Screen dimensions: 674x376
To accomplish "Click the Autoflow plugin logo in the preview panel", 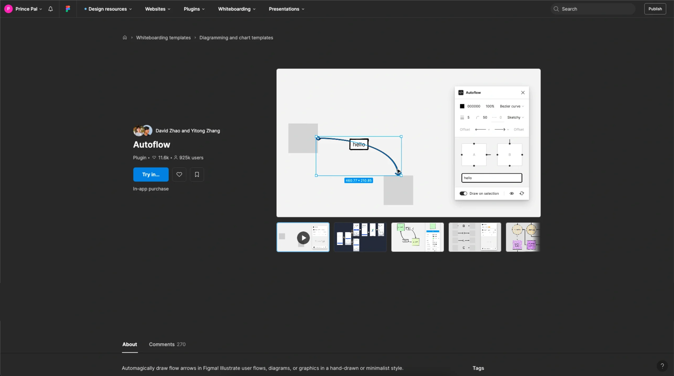I will coord(461,92).
